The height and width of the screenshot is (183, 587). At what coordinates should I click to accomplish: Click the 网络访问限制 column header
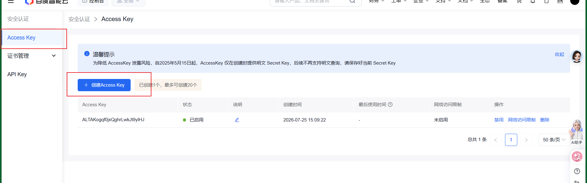pos(448,105)
